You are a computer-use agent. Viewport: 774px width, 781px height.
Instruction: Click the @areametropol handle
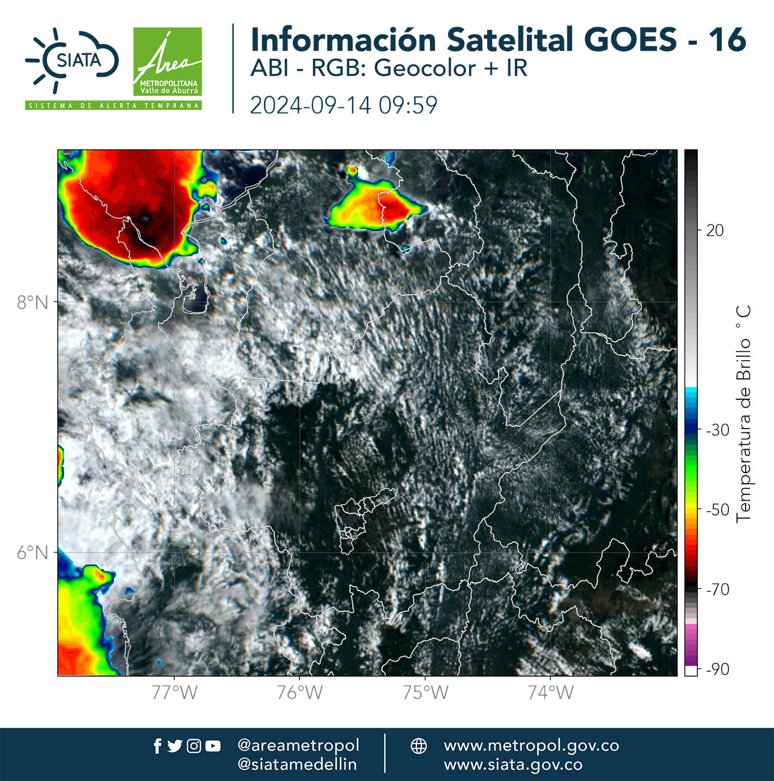298,745
